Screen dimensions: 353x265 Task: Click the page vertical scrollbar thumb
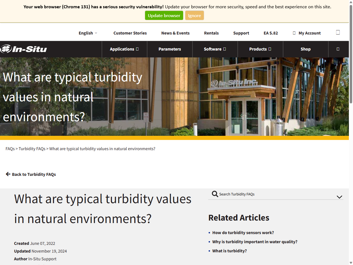(351, 55)
